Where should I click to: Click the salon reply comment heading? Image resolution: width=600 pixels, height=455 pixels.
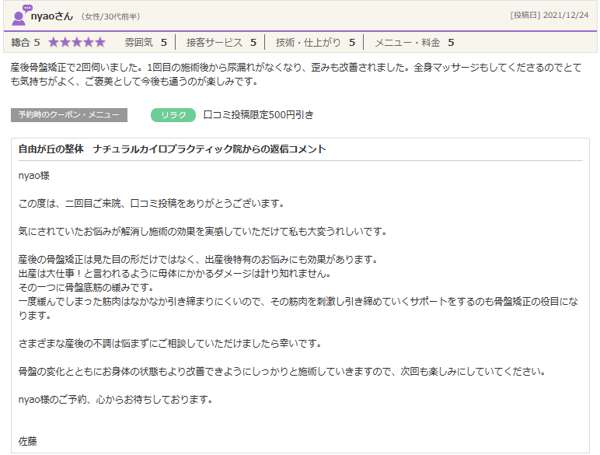(x=172, y=149)
